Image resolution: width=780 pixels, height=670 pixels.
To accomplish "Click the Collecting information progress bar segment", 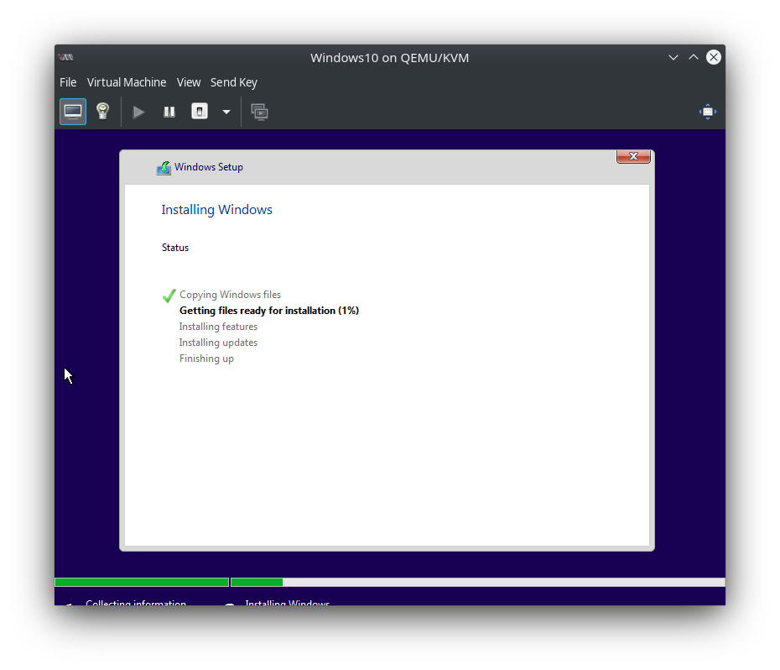I will click(142, 583).
